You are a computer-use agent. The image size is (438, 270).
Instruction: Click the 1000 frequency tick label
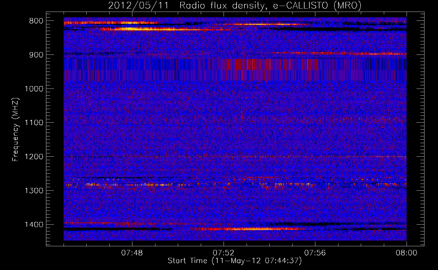pos(34,89)
